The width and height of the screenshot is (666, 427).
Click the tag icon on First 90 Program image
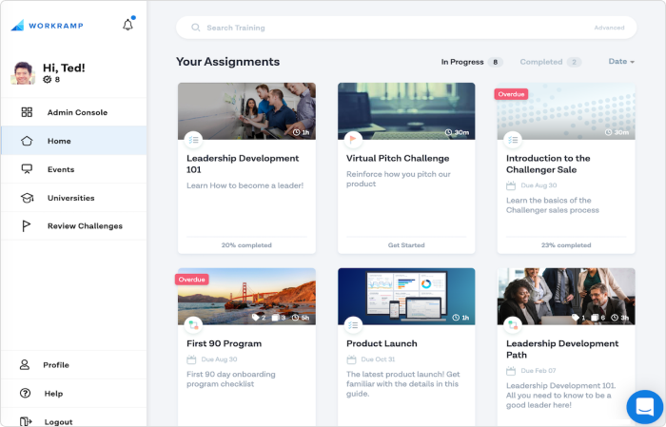pos(255,317)
